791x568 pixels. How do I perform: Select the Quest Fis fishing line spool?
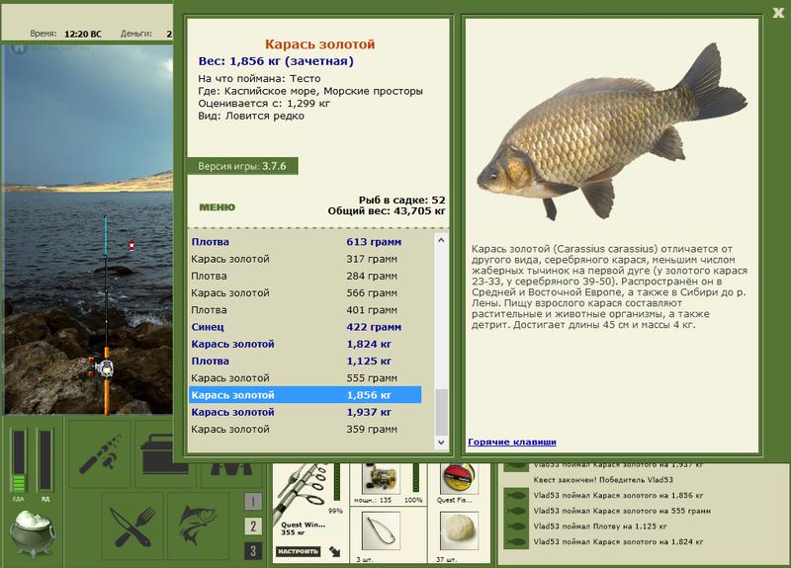459,479
